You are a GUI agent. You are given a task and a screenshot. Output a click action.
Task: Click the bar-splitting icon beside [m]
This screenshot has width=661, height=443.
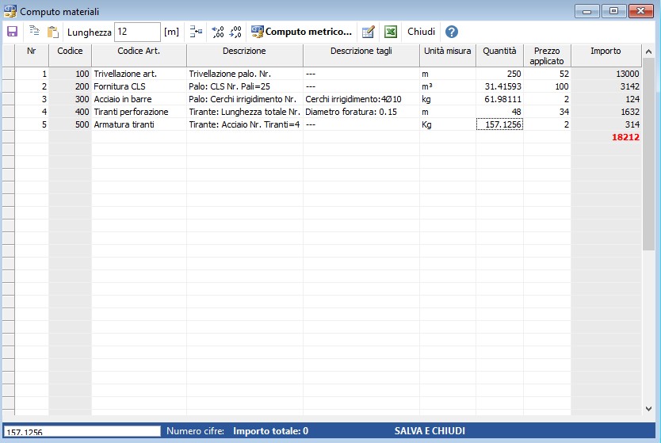(197, 32)
